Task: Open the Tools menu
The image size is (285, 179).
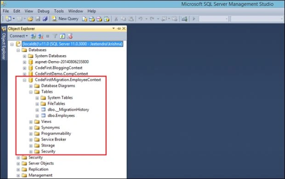Action: (x=59, y=11)
